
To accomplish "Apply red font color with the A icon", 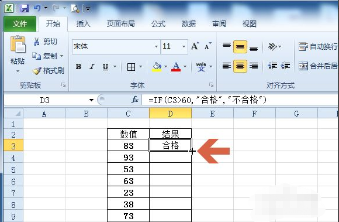I will pyautogui.click(x=176, y=67).
